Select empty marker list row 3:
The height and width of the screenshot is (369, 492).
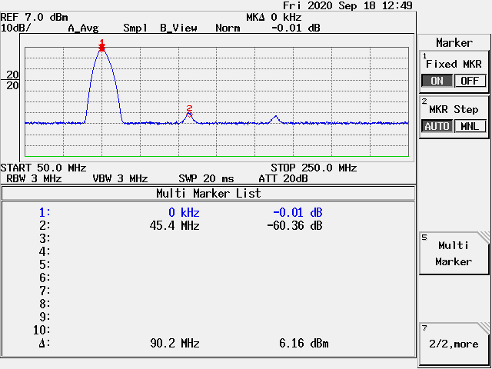coord(208,239)
